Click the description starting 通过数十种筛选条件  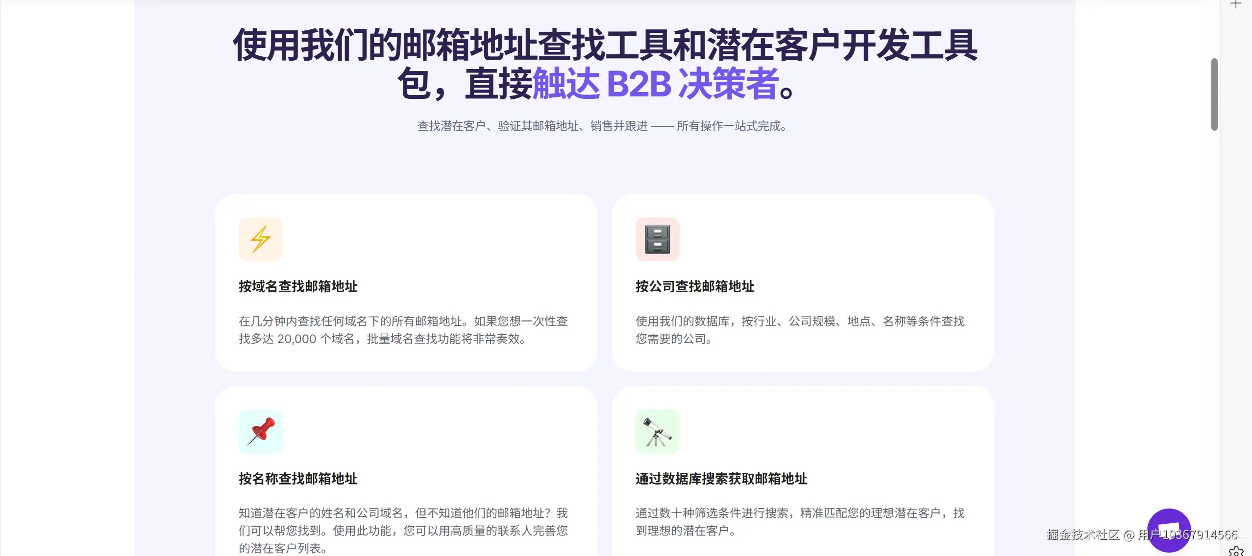click(800, 522)
